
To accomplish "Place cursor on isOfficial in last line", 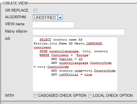I will (69, 75).
